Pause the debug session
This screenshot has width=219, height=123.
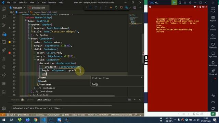click(90, 8)
